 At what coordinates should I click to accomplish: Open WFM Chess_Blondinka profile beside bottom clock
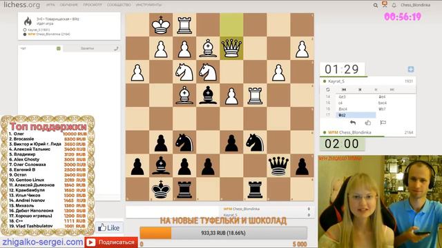click(x=349, y=132)
